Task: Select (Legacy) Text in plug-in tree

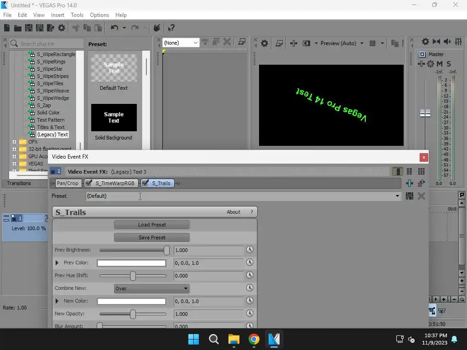Action: click(52, 134)
